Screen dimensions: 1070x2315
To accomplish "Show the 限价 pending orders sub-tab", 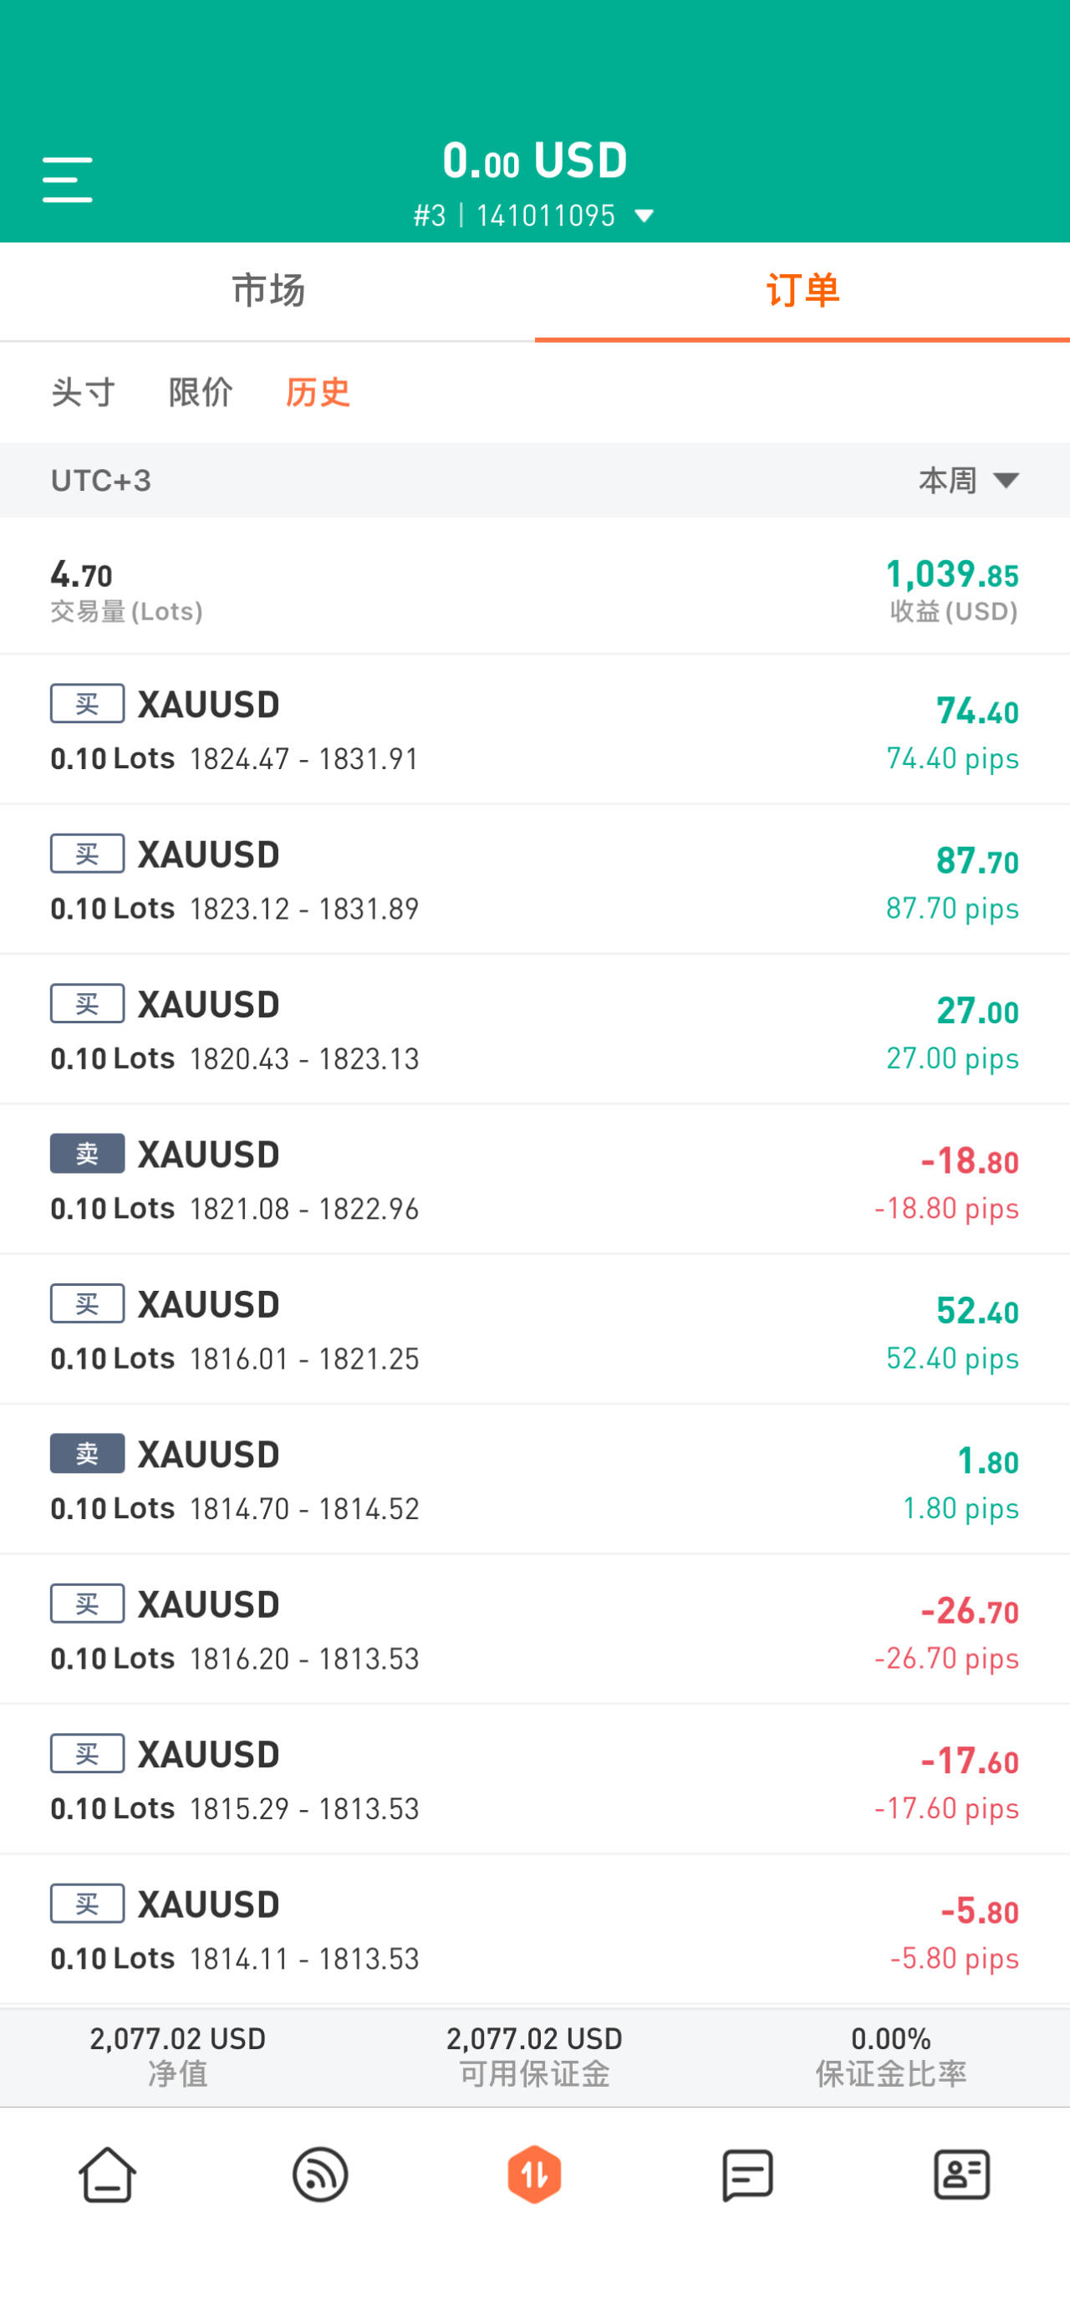I will [201, 392].
